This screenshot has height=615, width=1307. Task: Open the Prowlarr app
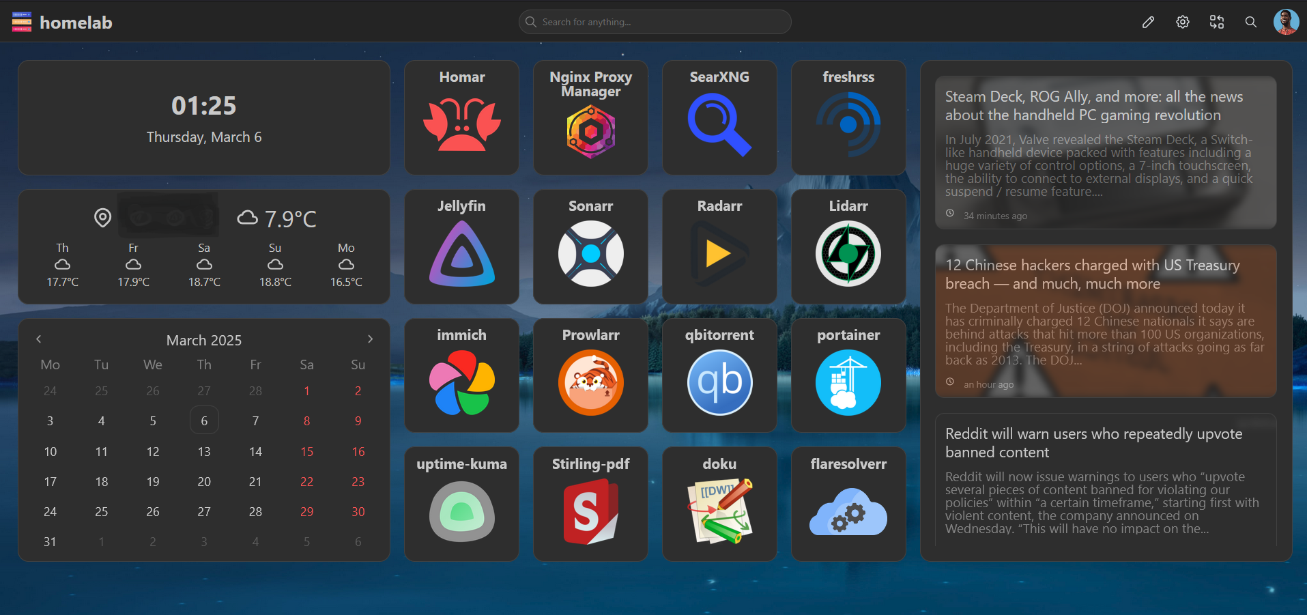pyautogui.click(x=590, y=375)
